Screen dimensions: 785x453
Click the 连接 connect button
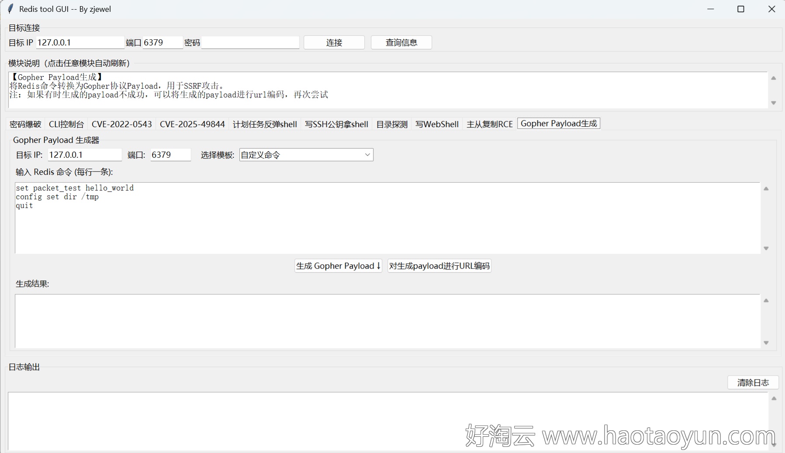[334, 42]
